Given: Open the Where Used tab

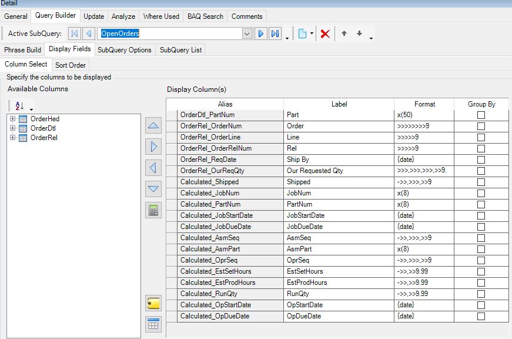Looking at the screenshot, I should tap(161, 16).
